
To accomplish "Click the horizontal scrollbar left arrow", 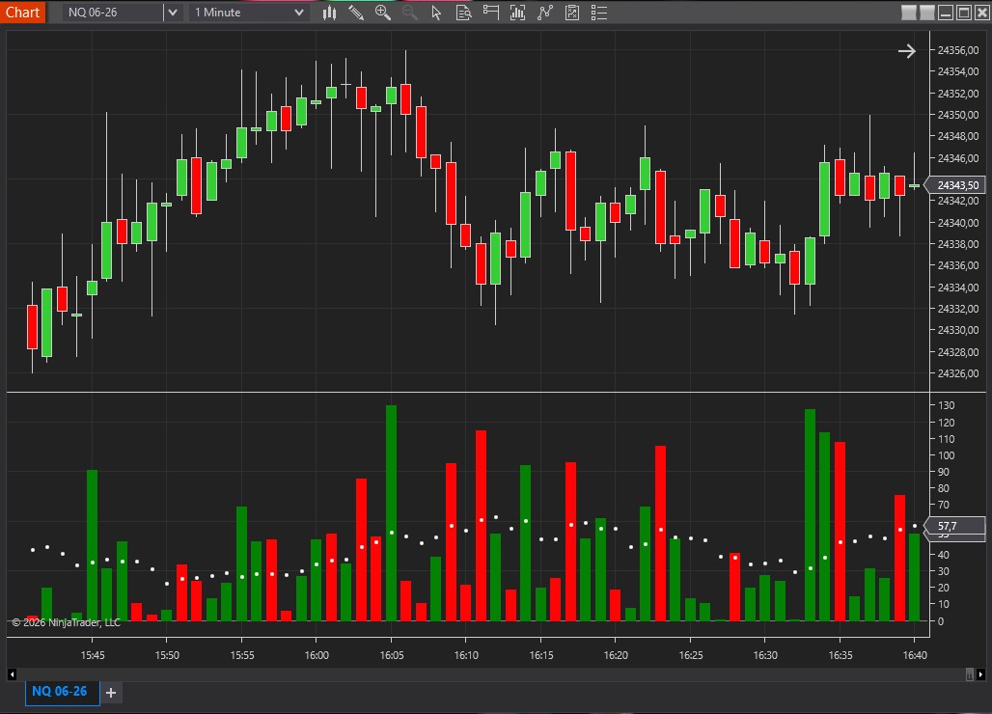I will [x=12, y=674].
